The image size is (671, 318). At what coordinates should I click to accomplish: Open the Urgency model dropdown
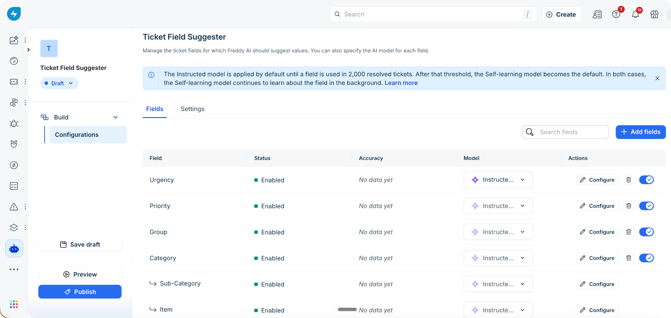[x=498, y=180]
